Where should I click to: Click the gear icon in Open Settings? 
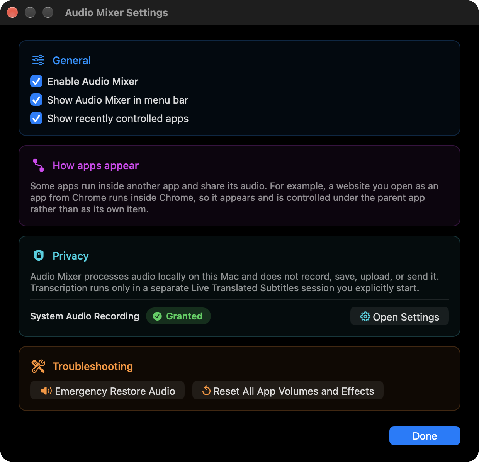pos(365,317)
